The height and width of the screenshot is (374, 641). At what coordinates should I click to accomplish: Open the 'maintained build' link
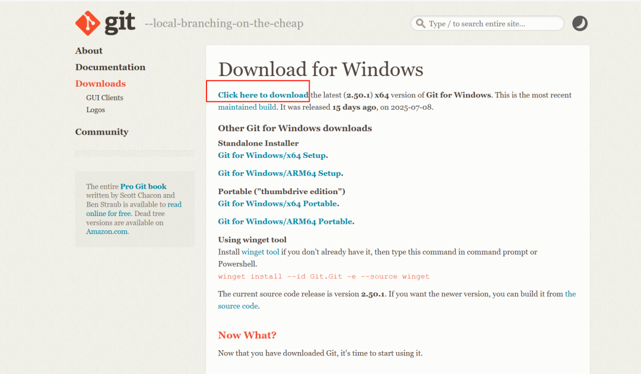coord(247,107)
